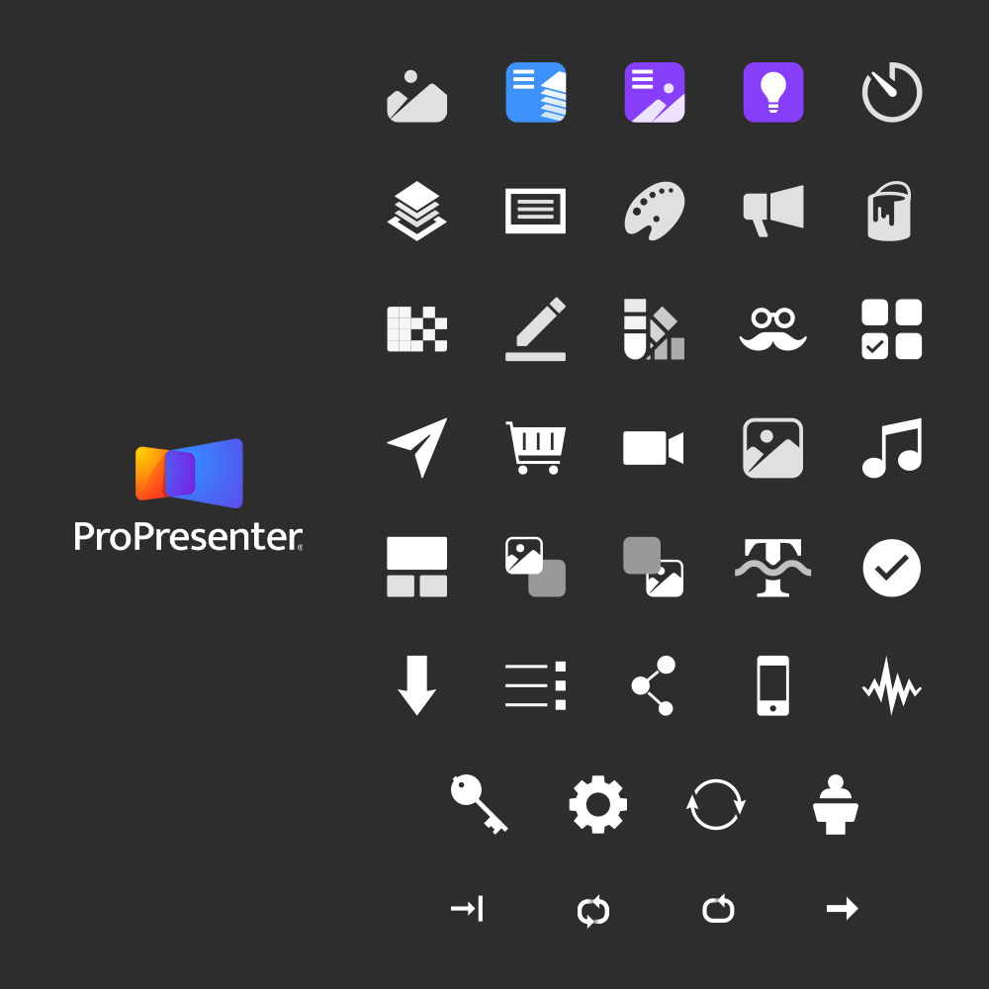This screenshot has width=989, height=989.
Task: Click the music notes icon
Action: (x=892, y=448)
